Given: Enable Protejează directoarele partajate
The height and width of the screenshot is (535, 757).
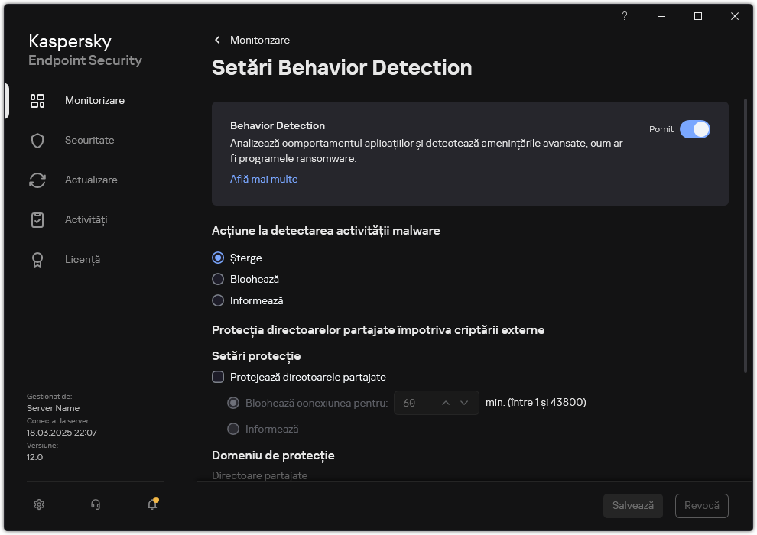Looking at the screenshot, I should point(218,377).
